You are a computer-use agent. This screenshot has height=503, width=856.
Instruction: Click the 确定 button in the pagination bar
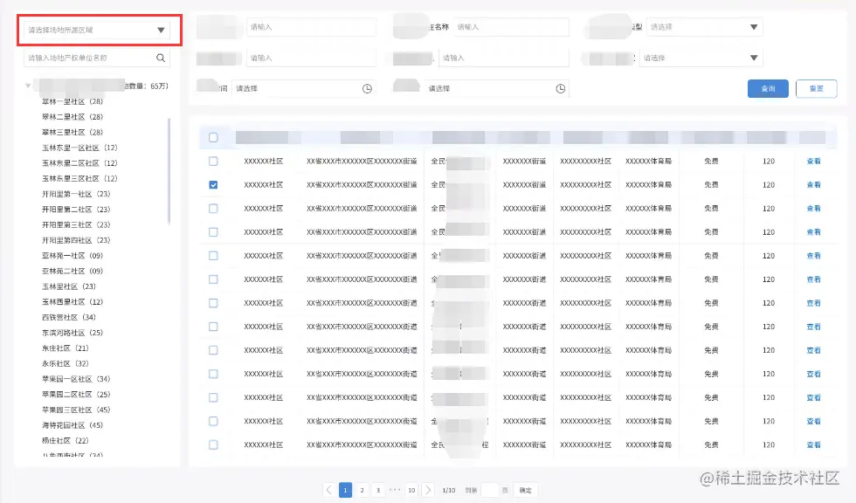tap(525, 491)
